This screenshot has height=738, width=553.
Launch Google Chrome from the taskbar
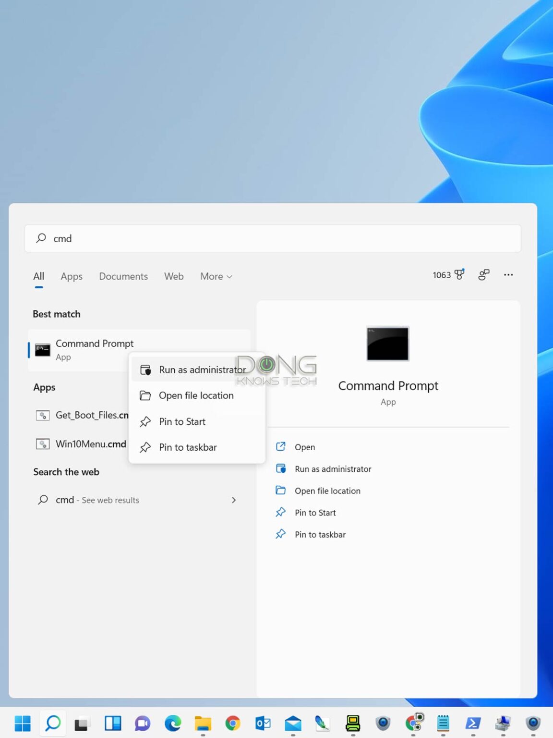233,723
